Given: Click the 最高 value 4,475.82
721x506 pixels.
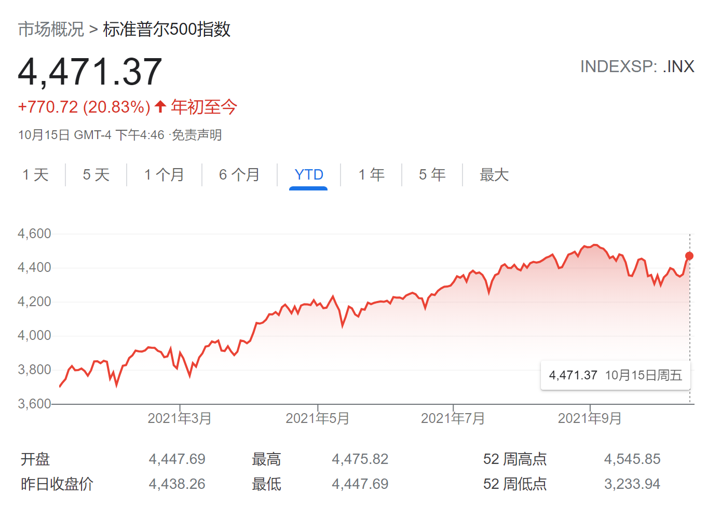Looking at the screenshot, I should [x=360, y=459].
